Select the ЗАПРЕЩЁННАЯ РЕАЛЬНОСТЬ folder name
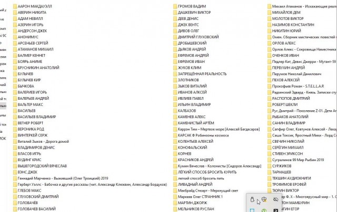Viewport: 337px width, 212px height. [x=202, y=74]
